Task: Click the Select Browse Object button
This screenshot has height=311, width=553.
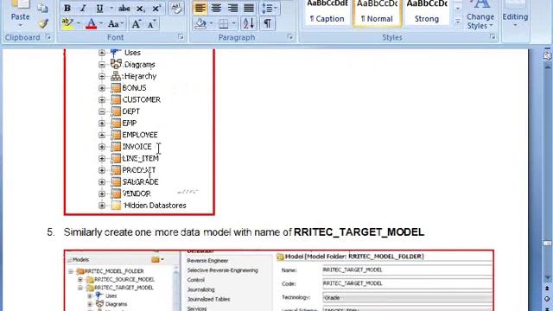Action: tap(547, 299)
